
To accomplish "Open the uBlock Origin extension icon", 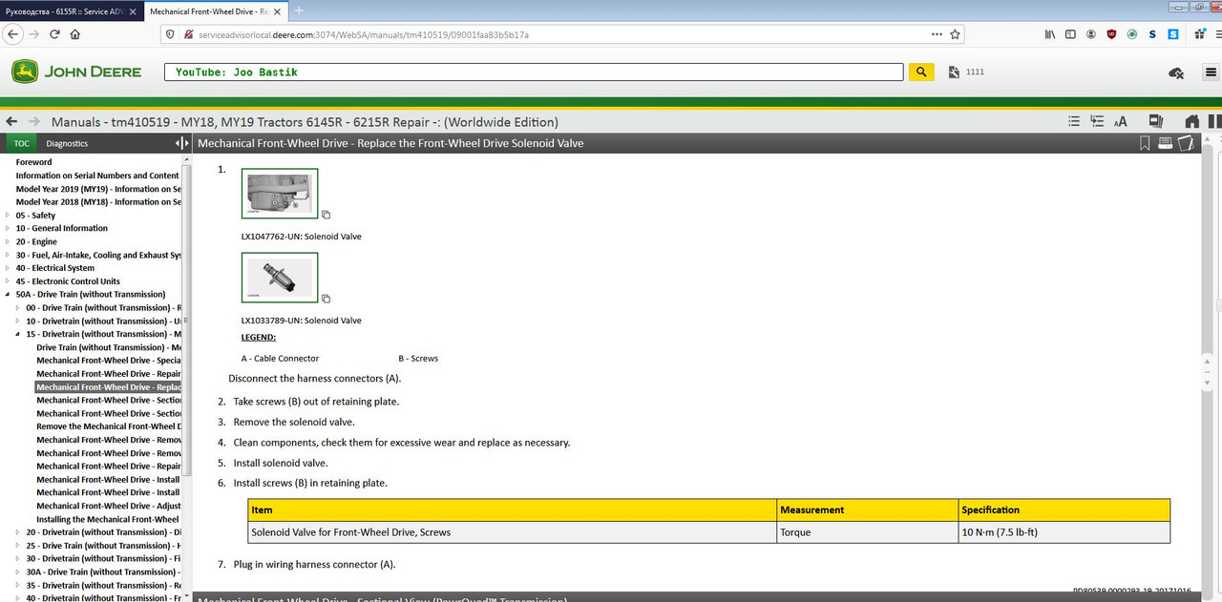I will point(1111,33).
